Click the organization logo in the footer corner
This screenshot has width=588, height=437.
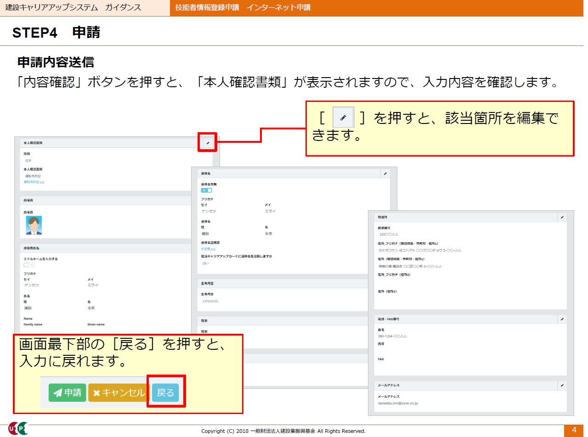(18, 429)
